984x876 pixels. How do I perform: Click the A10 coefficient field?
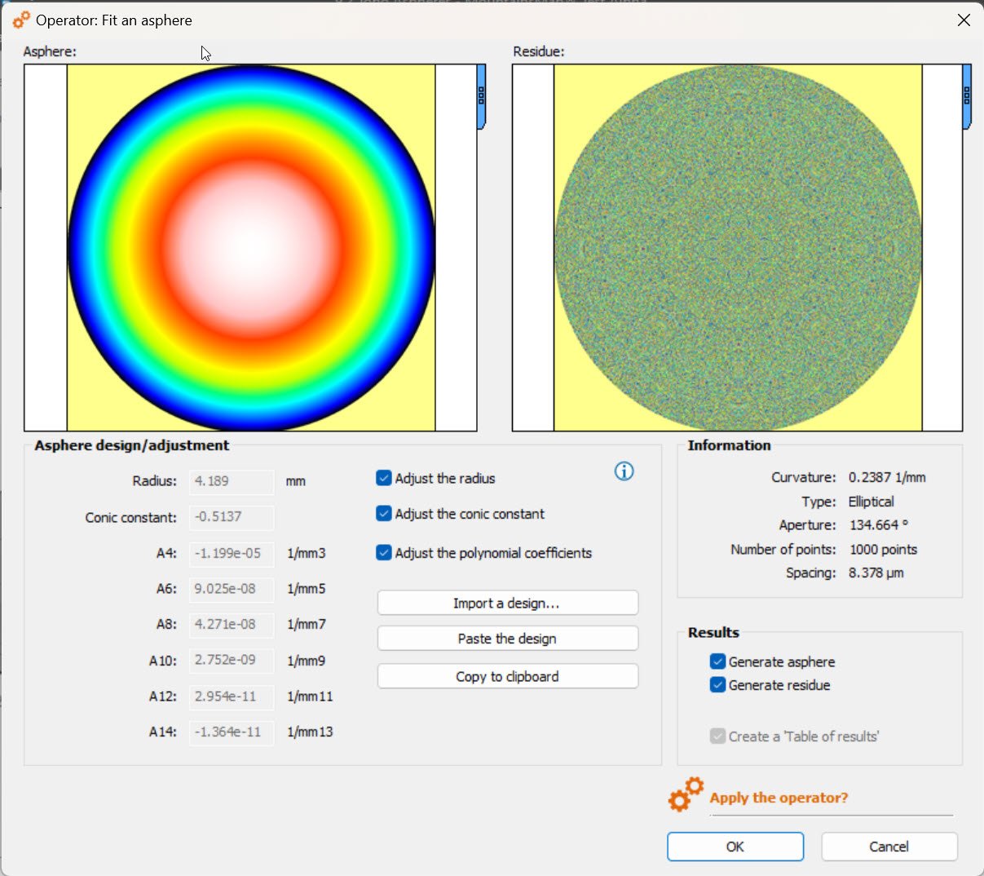tap(232, 660)
